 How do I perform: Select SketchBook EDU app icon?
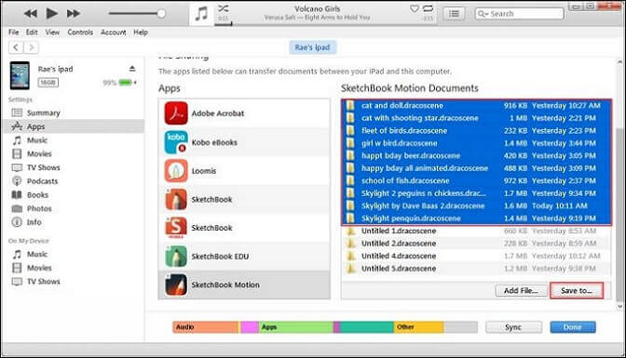click(x=176, y=257)
